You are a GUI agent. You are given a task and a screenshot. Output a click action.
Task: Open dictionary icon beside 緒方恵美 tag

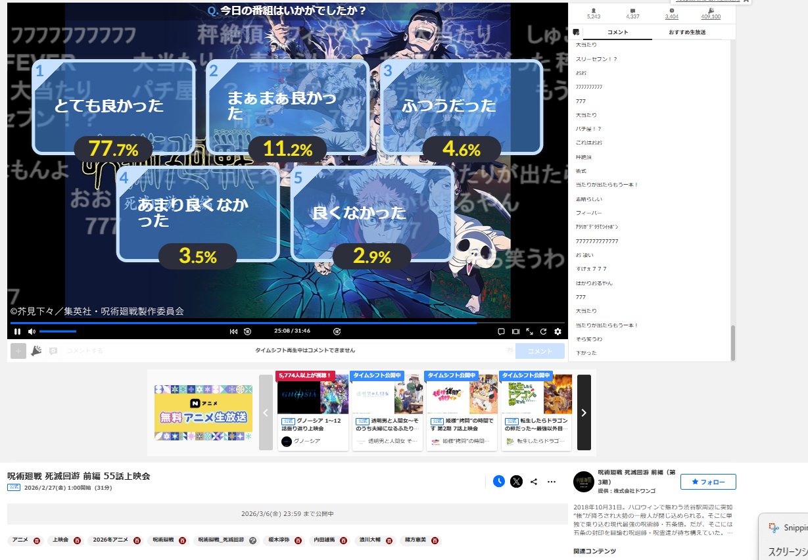click(434, 540)
